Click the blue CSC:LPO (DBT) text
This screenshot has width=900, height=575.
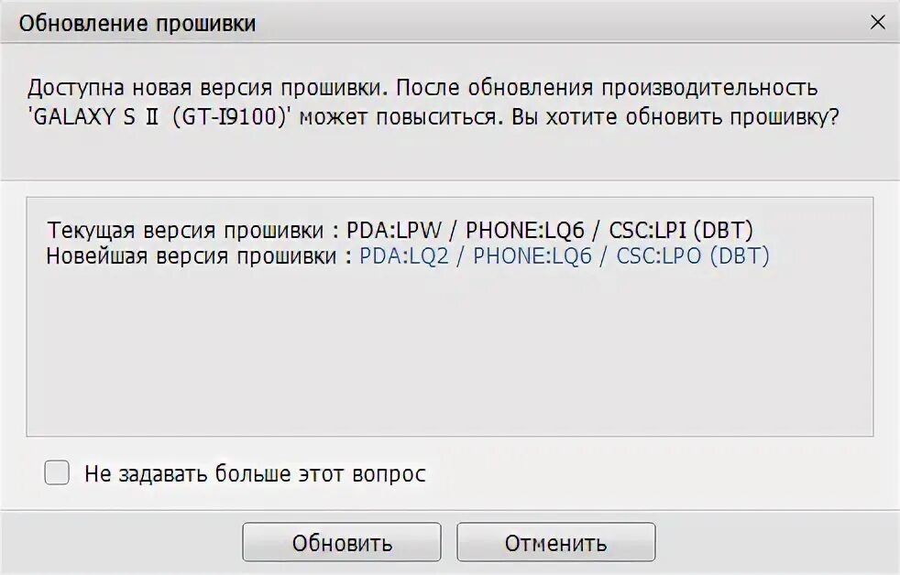[693, 255]
